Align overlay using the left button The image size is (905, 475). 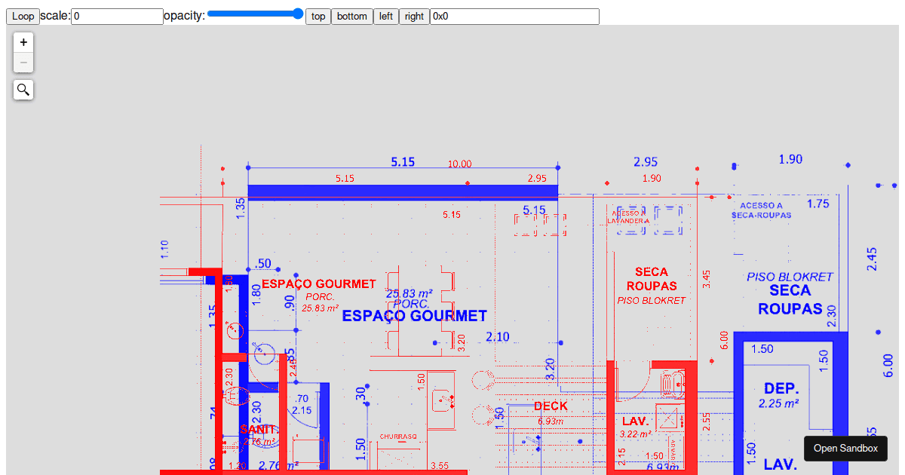(385, 16)
